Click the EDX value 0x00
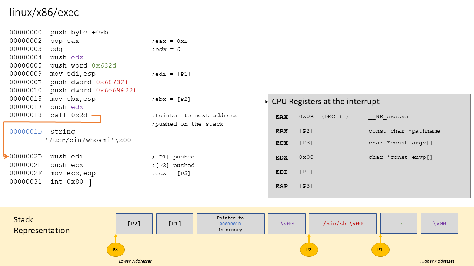 (x=306, y=157)
